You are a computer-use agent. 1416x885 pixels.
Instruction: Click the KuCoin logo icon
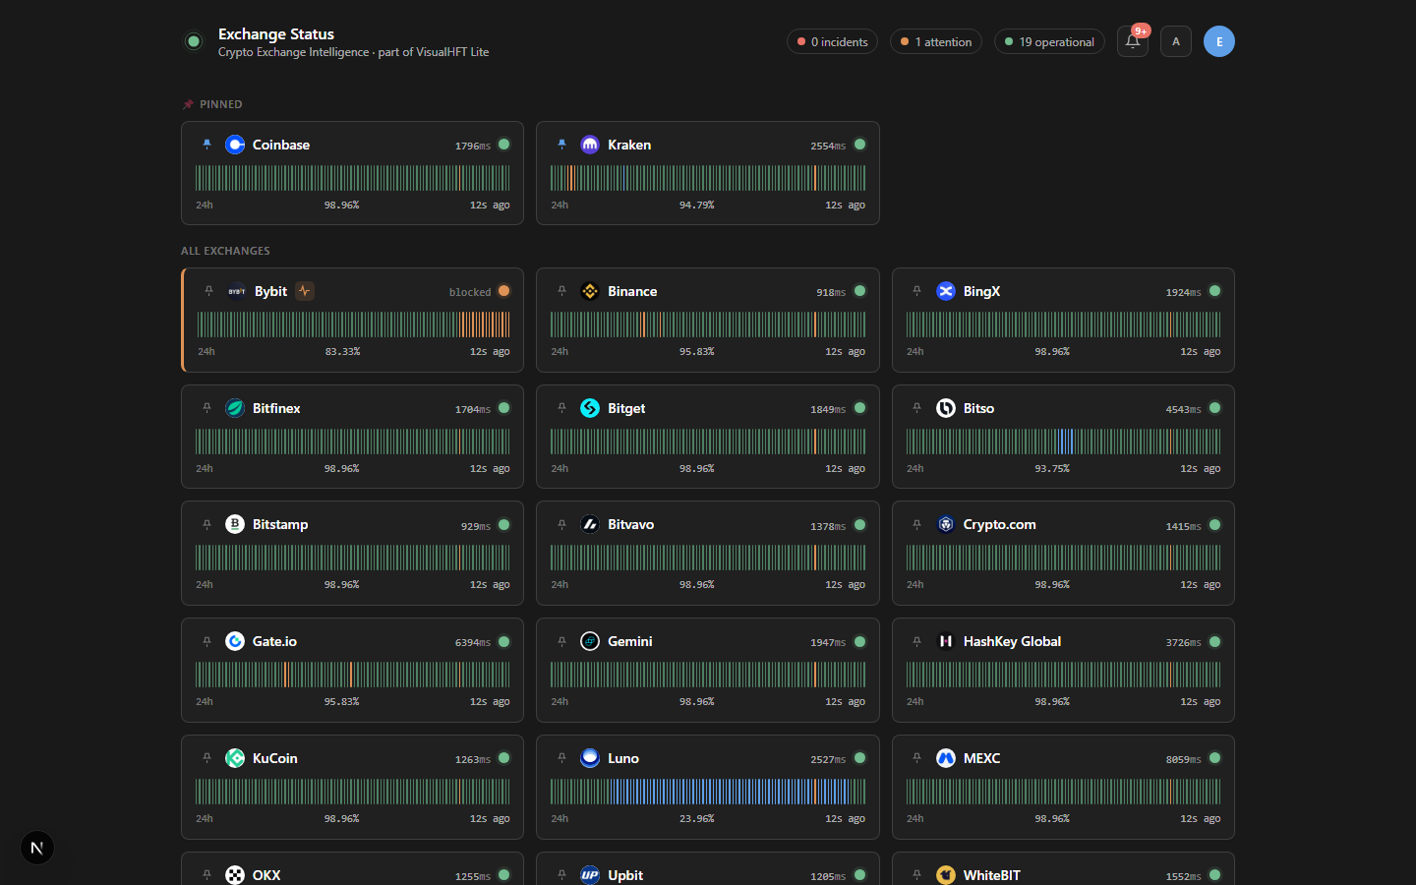tap(235, 758)
